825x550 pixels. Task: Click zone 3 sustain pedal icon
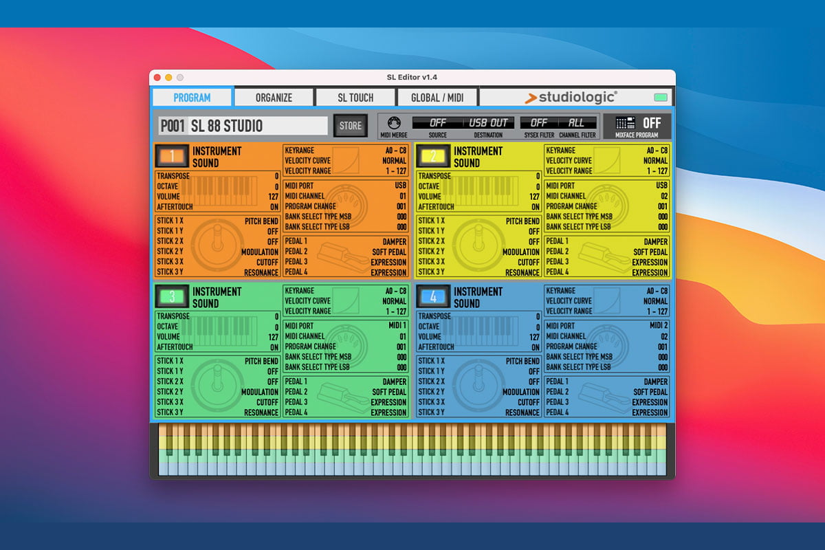344,396
